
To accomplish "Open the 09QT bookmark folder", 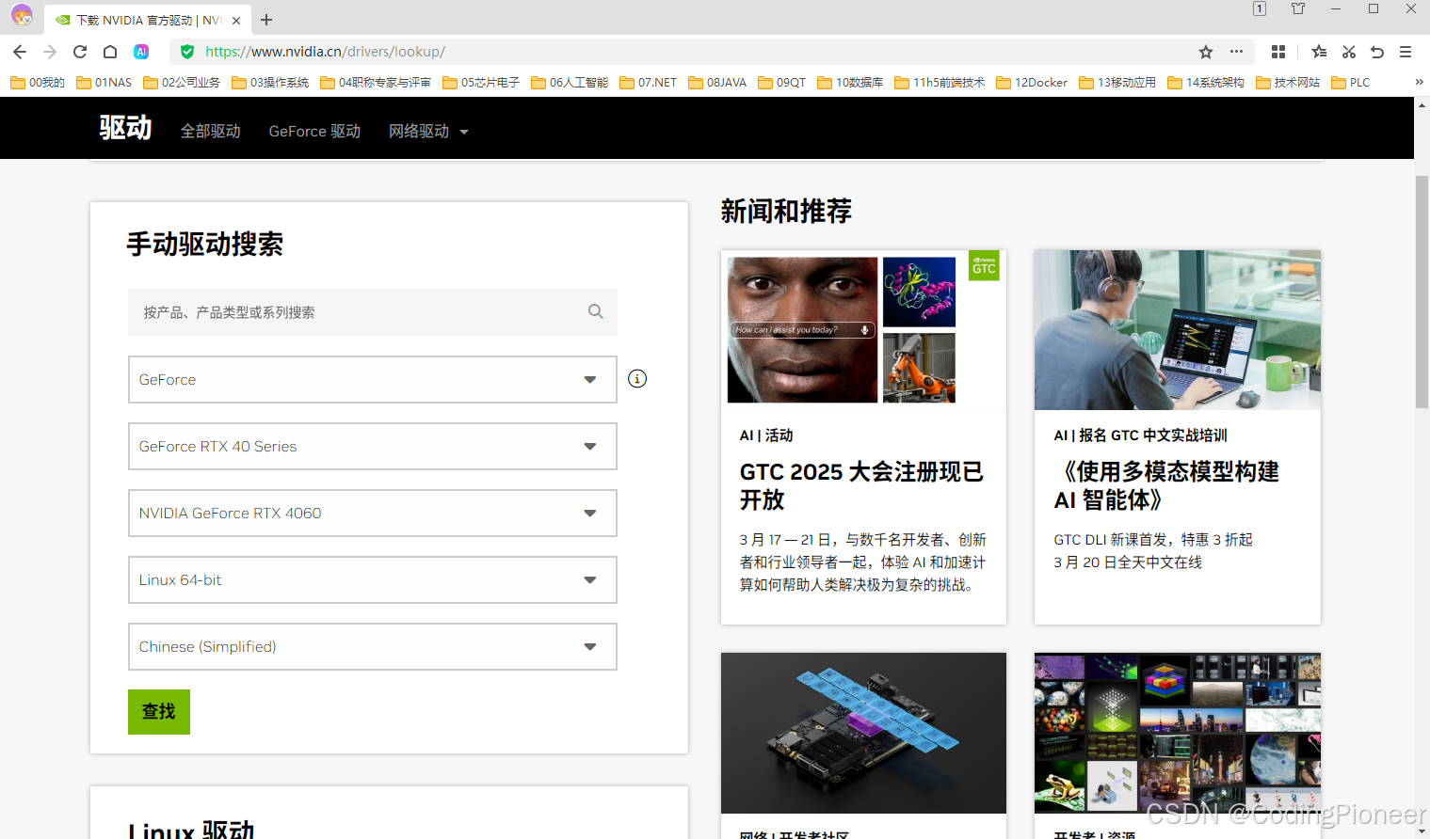I will 782,83.
